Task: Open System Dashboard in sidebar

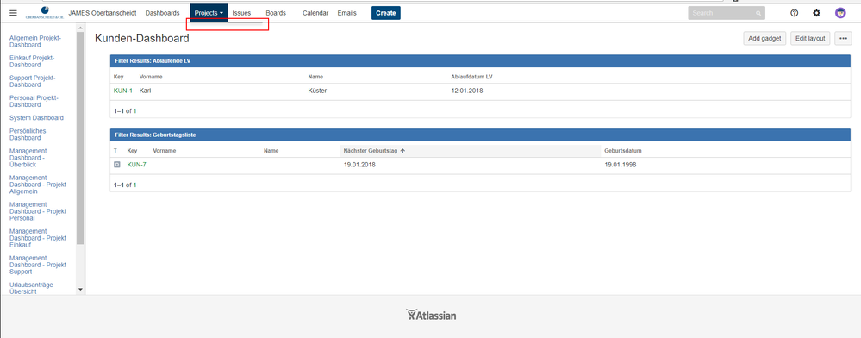Action: [36, 117]
